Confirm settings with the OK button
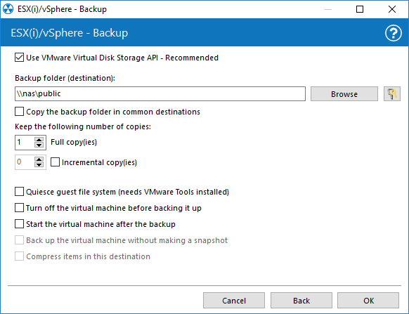Screen dimensions: 409x314 coord(368,301)
